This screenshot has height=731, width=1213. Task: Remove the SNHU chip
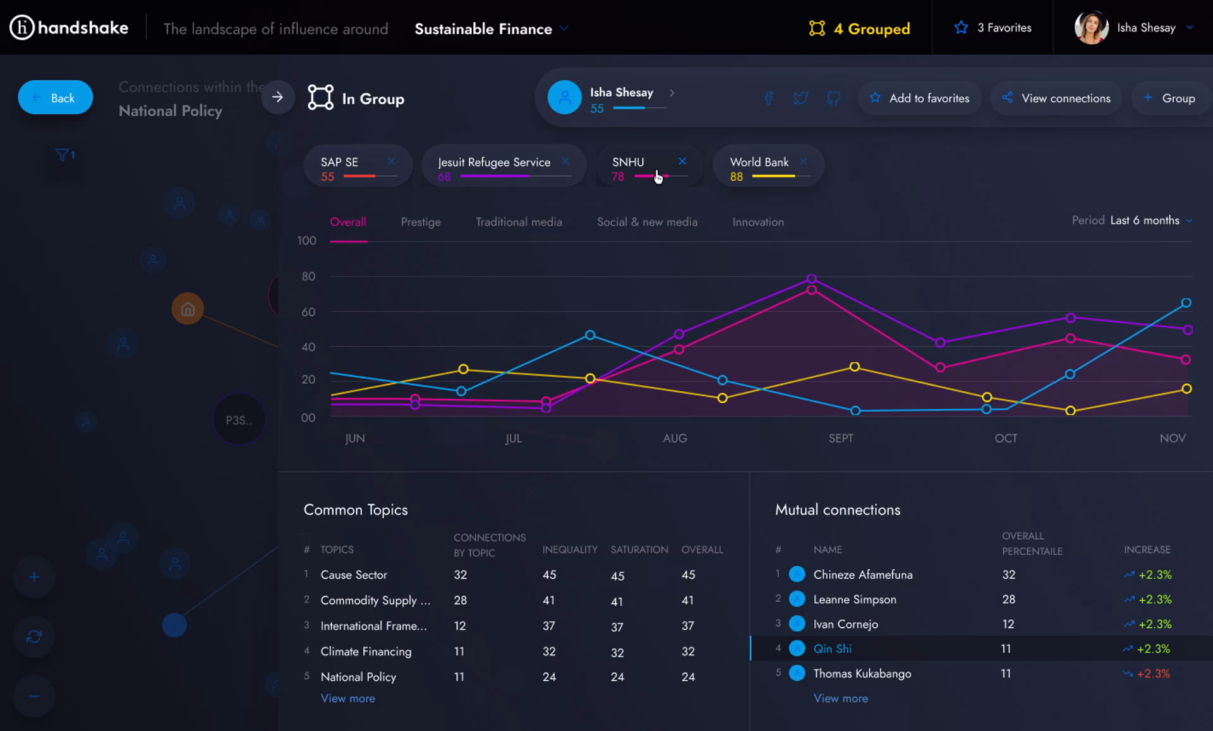(x=682, y=161)
